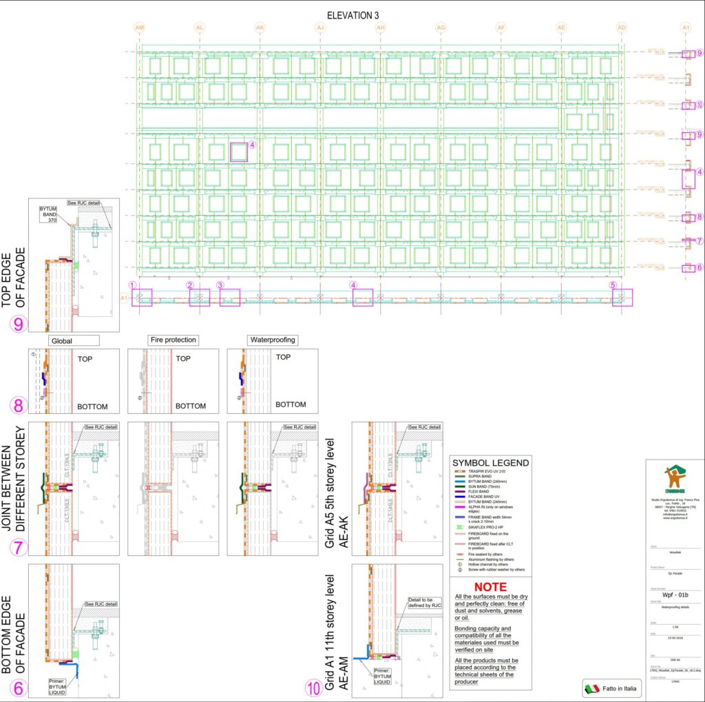Screen dimensions: 705x702
Task: Click Detail to be defined by RJC note
Action: click(424, 603)
